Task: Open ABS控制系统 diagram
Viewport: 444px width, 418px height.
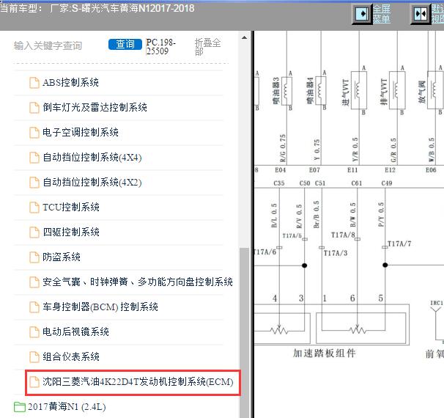Action: [70, 82]
